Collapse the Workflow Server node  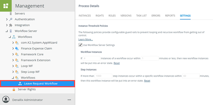6,31
